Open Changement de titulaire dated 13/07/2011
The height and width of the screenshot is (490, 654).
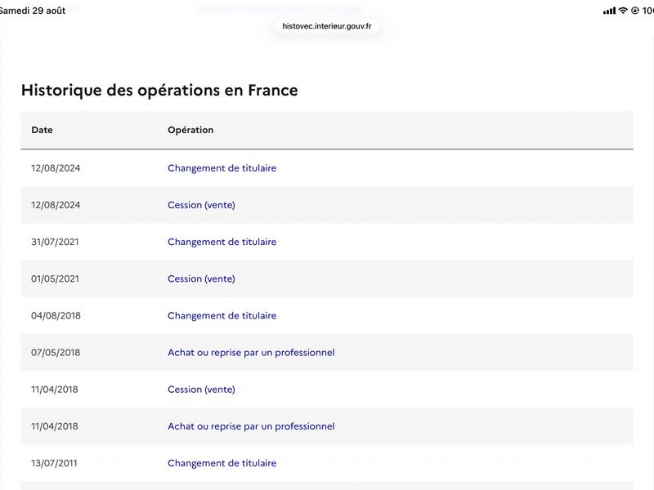click(222, 463)
